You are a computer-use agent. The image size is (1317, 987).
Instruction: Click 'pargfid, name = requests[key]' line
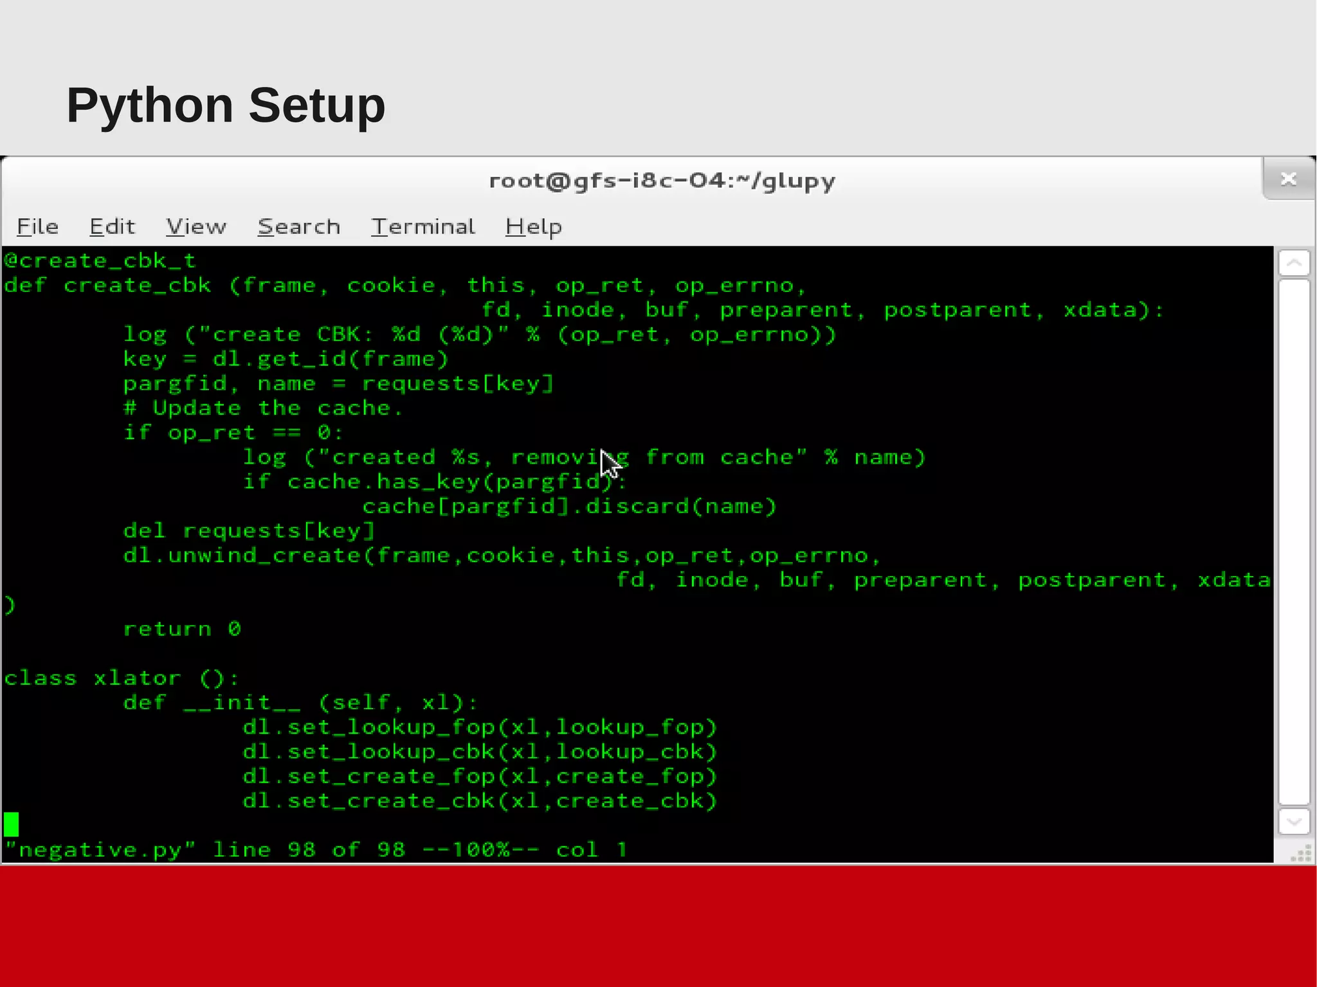(x=338, y=383)
